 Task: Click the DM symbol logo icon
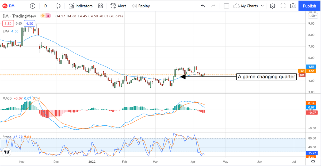click(5, 6)
